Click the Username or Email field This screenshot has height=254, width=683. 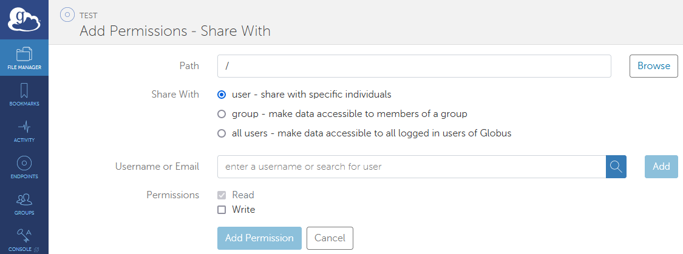click(x=411, y=166)
